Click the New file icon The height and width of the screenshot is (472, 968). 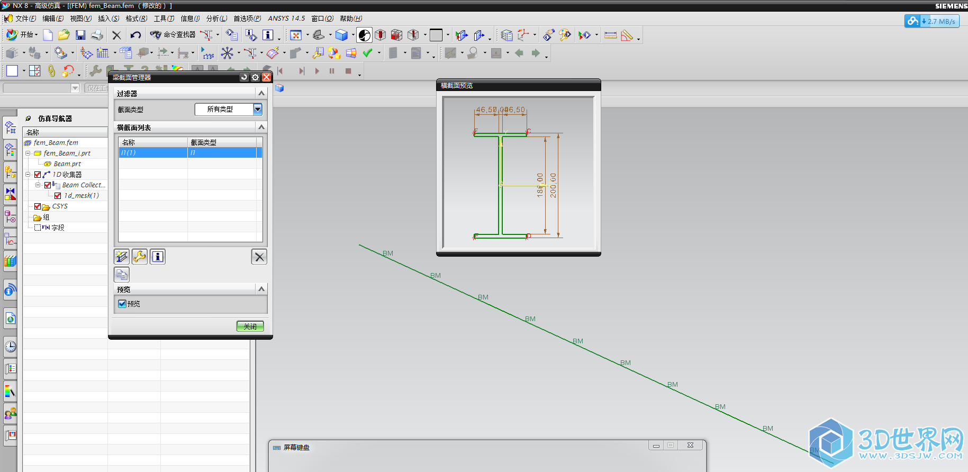(48, 35)
